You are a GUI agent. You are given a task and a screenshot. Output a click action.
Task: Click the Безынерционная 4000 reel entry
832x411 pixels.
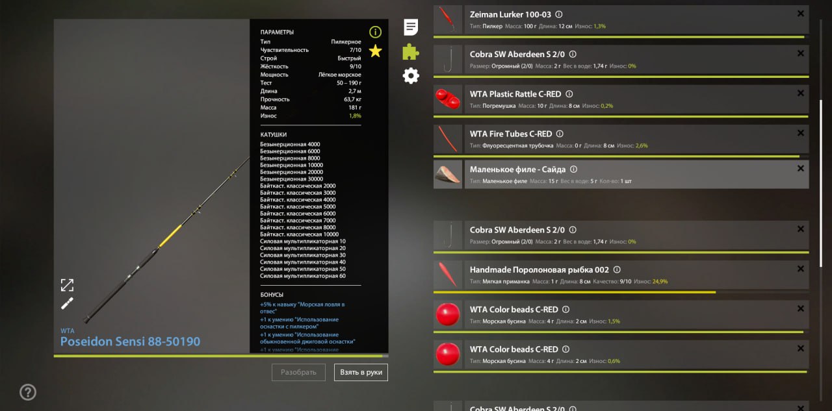pos(290,144)
